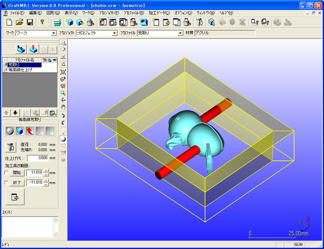Click the open folder icon
Screen dimensions: 324x249
(x=19, y=22)
